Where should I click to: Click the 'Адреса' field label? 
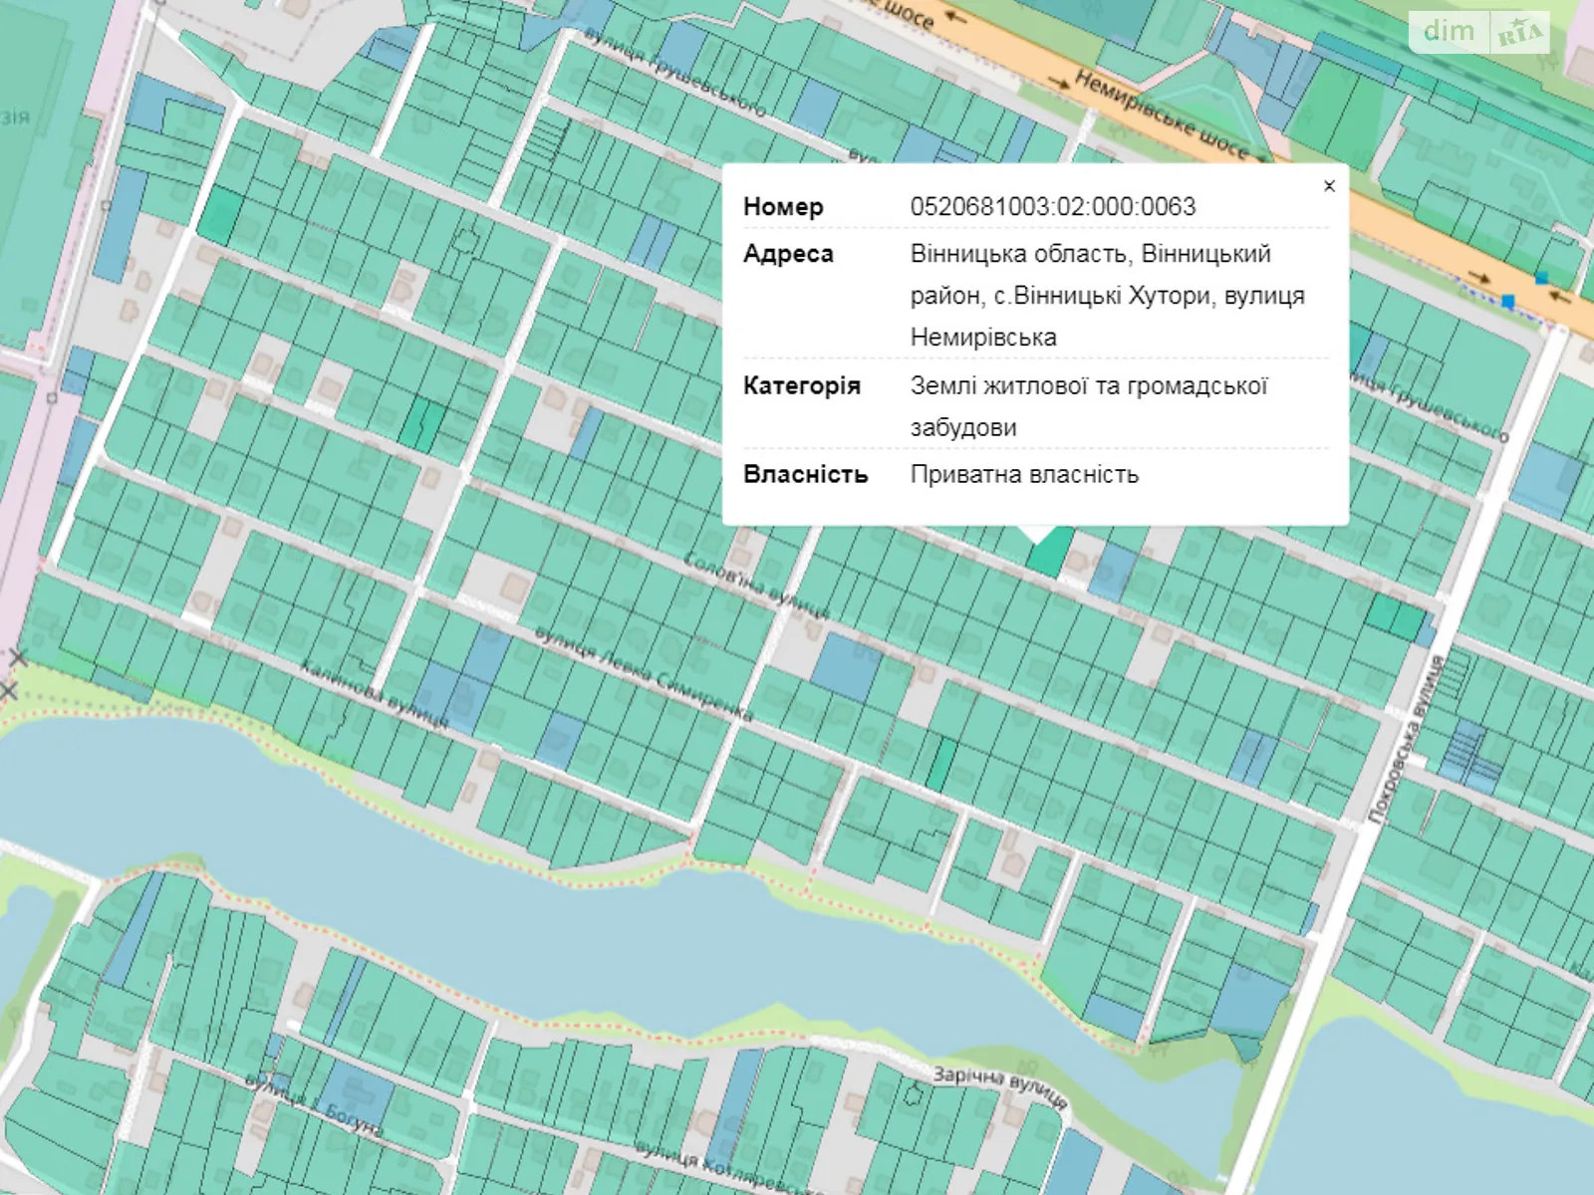point(788,254)
